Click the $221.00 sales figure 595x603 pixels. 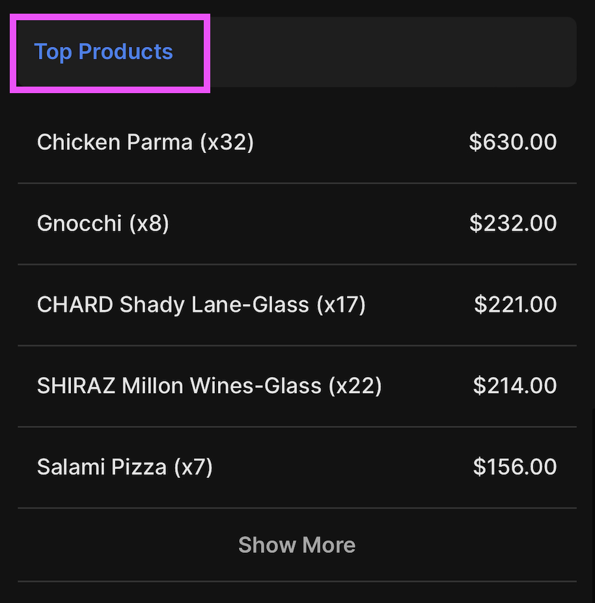[x=515, y=305]
